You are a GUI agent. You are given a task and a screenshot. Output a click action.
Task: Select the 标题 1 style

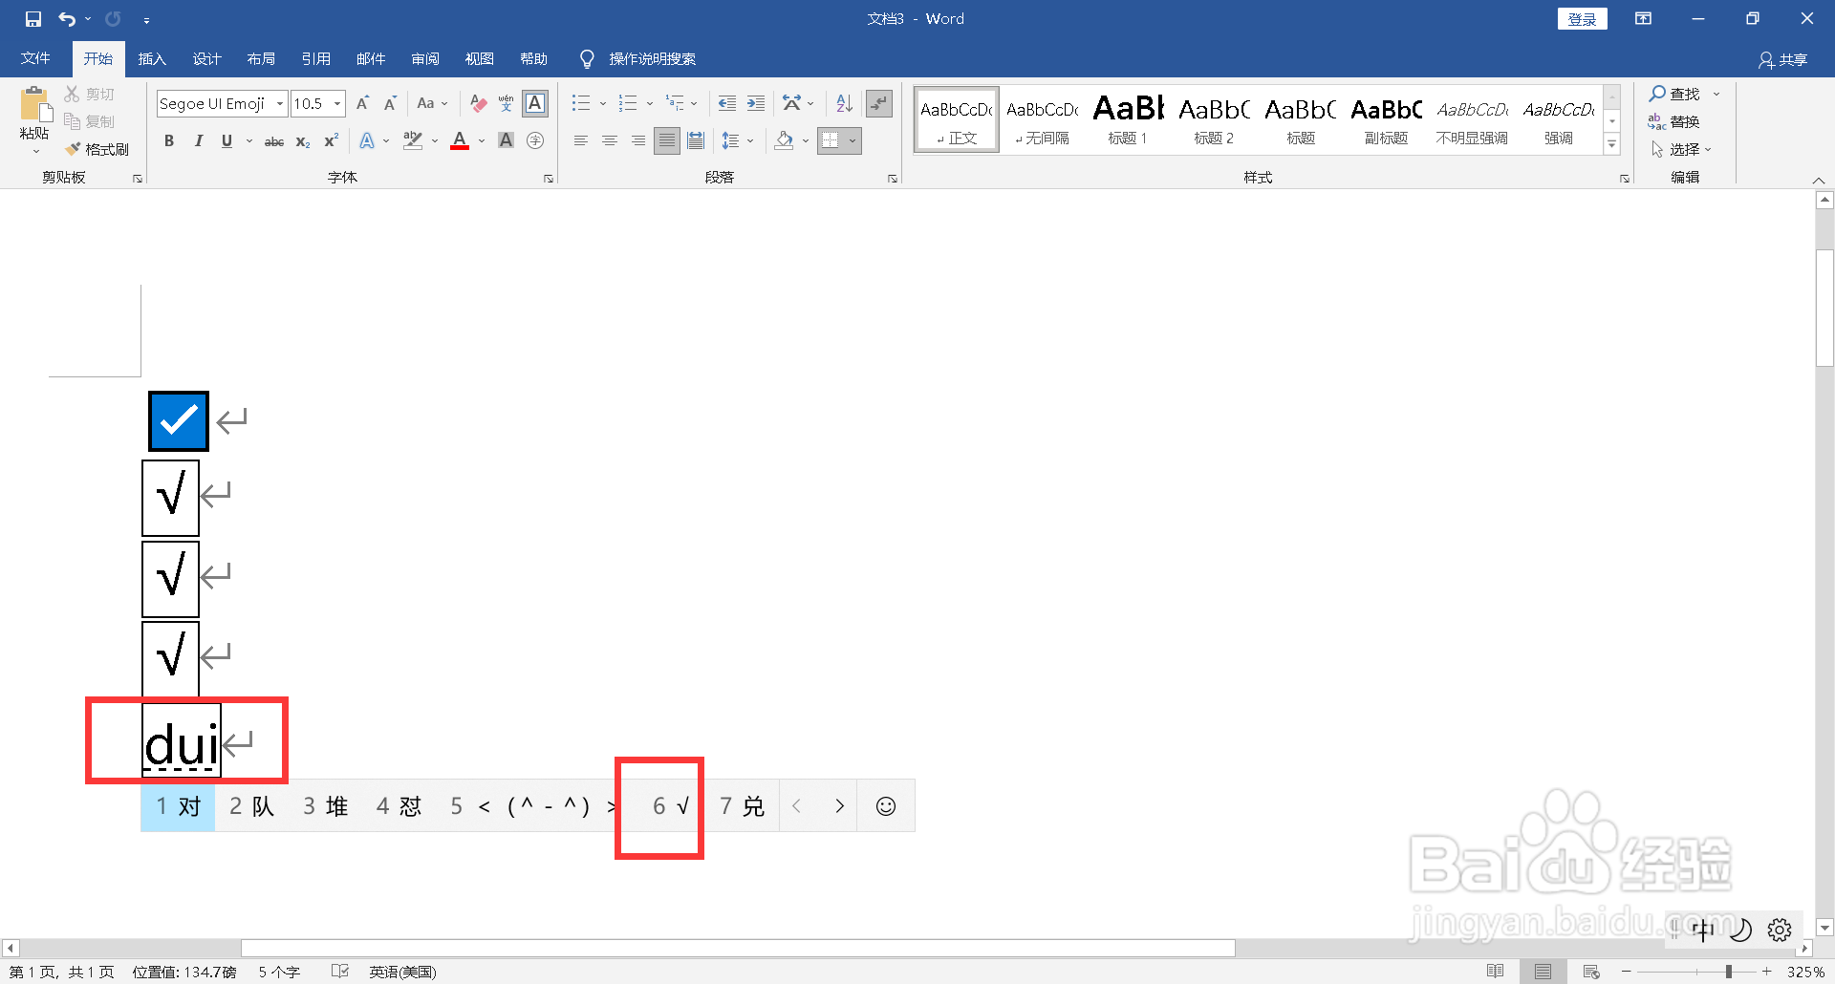(1128, 119)
